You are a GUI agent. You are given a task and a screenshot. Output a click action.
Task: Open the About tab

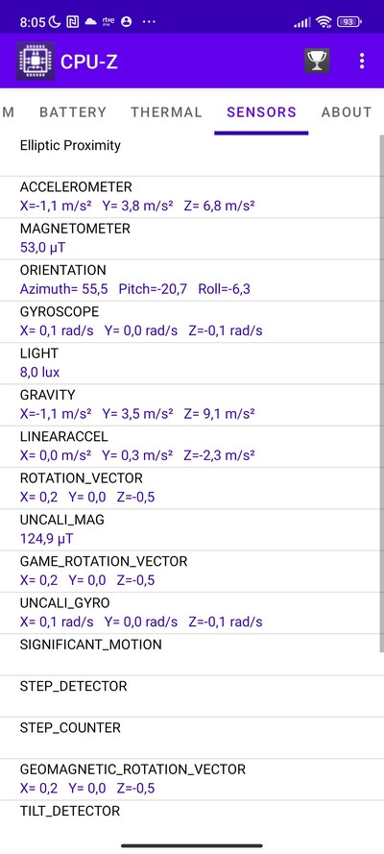pos(347,112)
